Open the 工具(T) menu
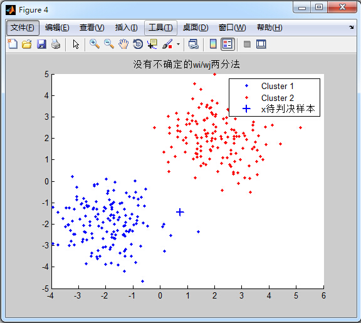The width and height of the screenshot is (361, 323). click(x=160, y=28)
